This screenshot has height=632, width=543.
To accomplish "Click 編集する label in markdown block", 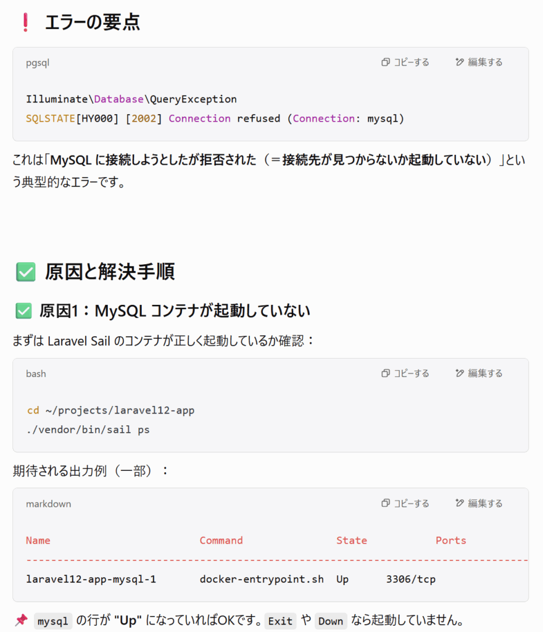I will pos(486,503).
